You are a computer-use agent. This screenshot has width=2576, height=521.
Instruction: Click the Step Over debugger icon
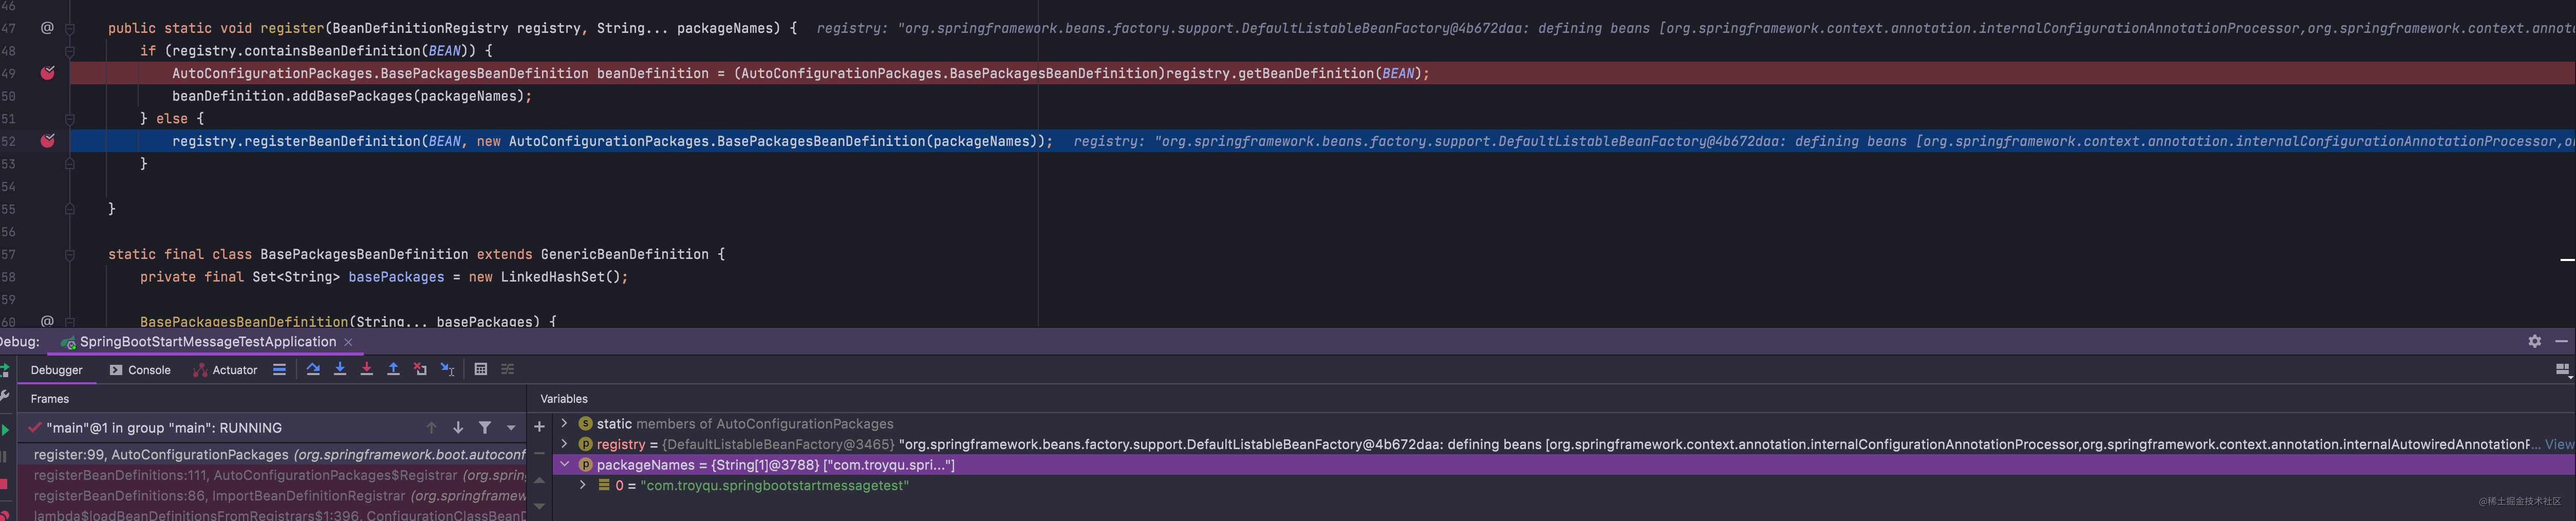click(x=313, y=370)
